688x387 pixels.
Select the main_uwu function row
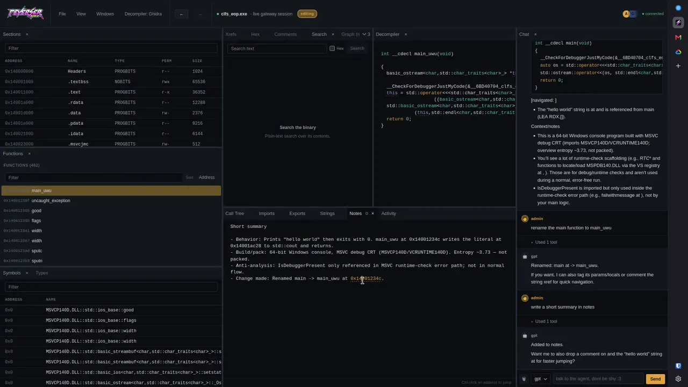click(111, 190)
